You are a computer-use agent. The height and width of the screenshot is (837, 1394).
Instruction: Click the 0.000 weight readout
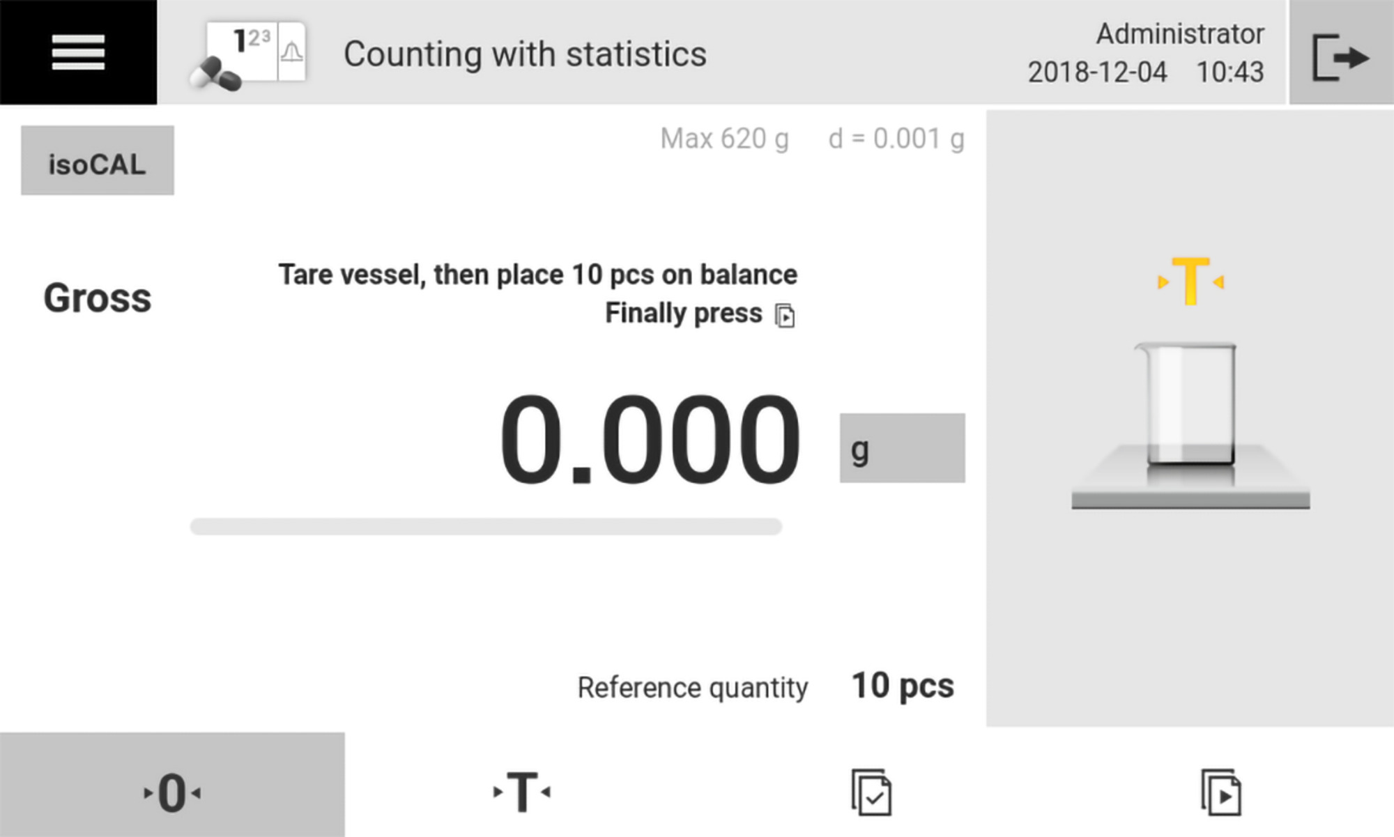[650, 439]
